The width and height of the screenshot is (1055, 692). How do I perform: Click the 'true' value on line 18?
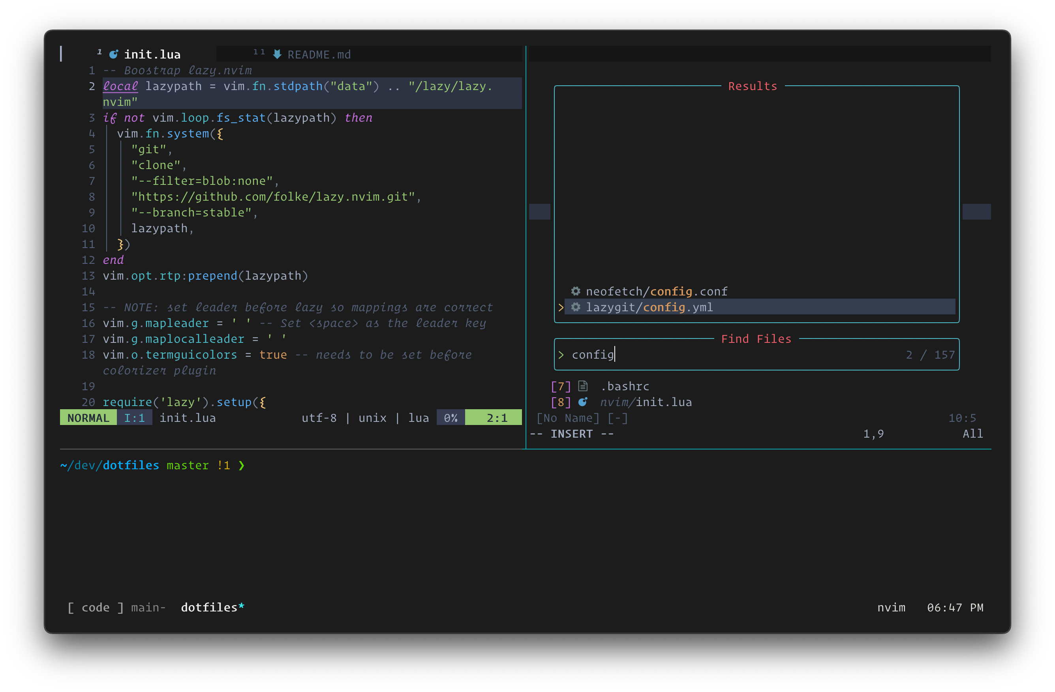point(273,355)
